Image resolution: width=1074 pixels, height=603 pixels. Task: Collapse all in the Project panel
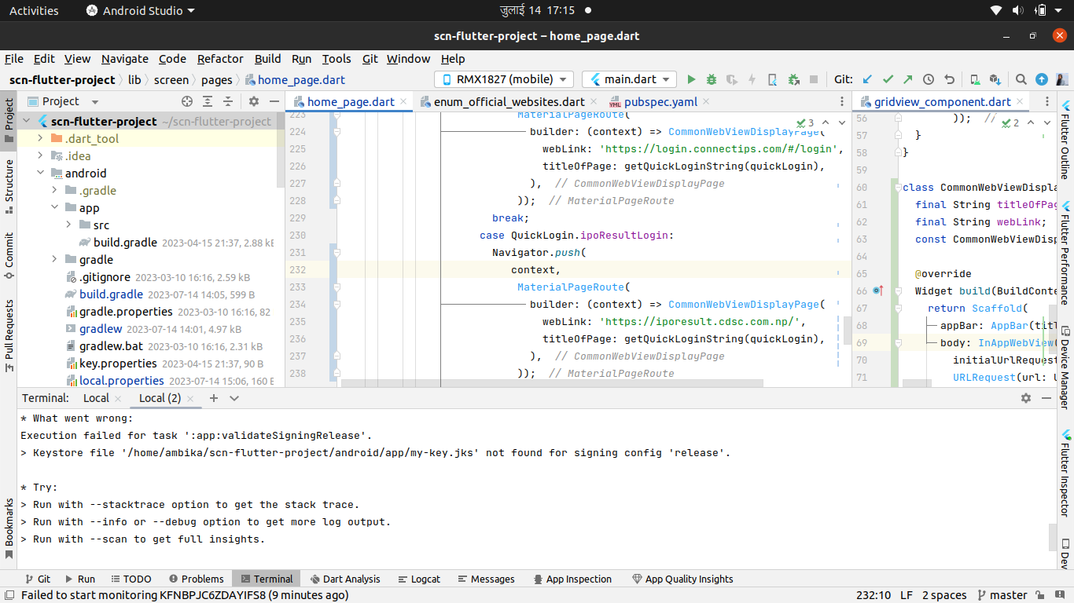[228, 101]
